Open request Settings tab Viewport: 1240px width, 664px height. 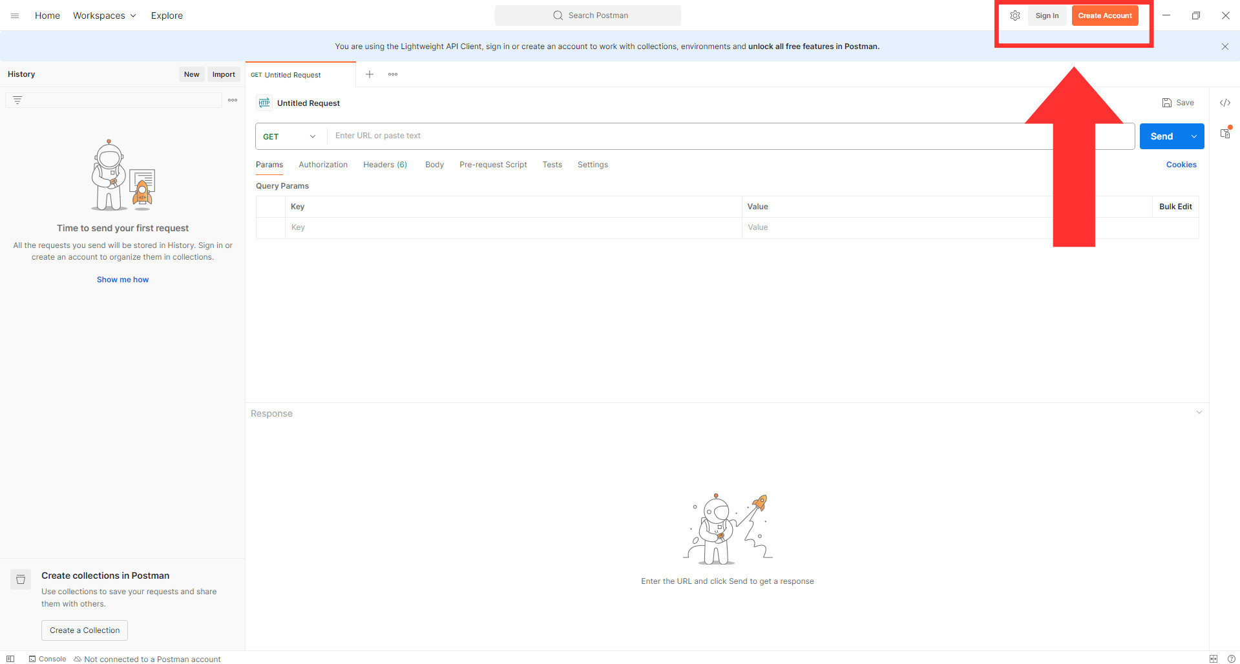pos(593,165)
